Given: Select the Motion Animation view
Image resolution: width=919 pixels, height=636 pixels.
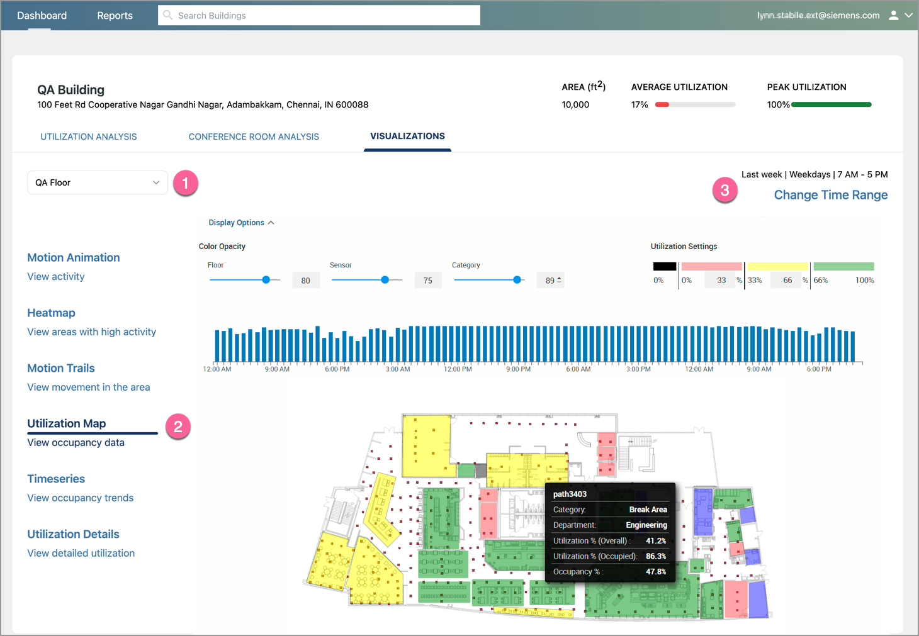Looking at the screenshot, I should (73, 257).
